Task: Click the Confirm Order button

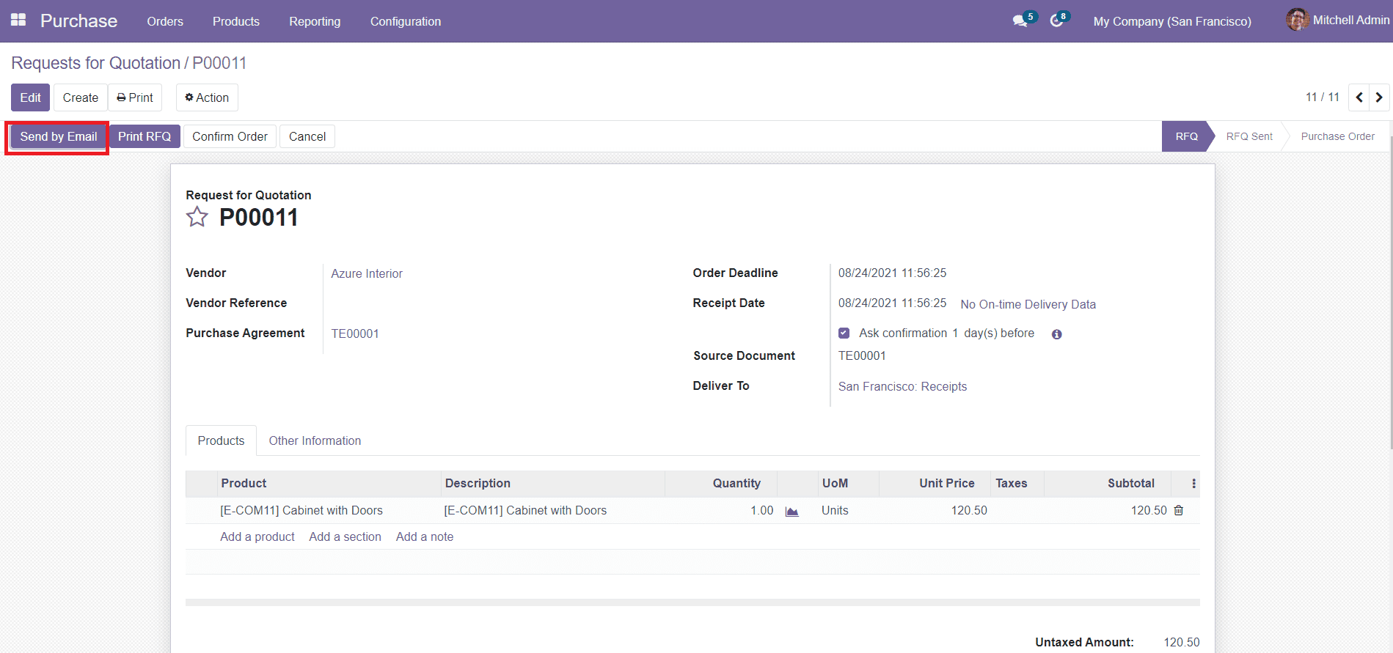Action: tap(230, 136)
